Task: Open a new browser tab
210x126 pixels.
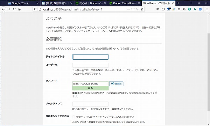Action: point(178,3)
